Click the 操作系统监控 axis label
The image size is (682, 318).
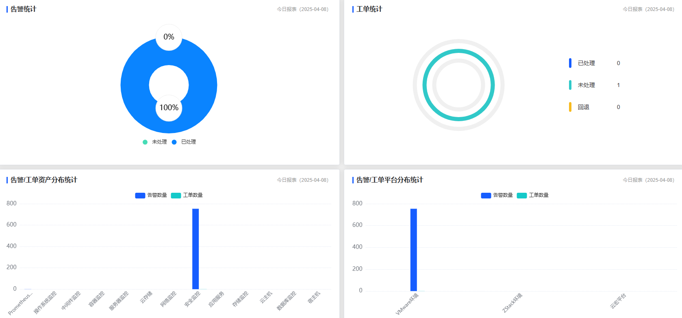45,303
